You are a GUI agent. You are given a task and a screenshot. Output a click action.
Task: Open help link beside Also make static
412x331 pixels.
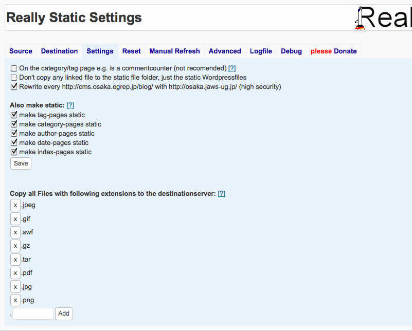tap(70, 105)
